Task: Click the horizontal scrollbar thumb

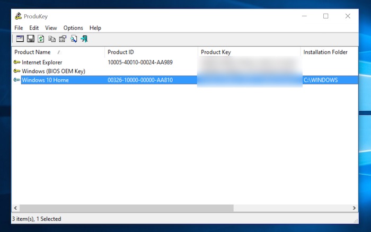Action: click(127, 208)
